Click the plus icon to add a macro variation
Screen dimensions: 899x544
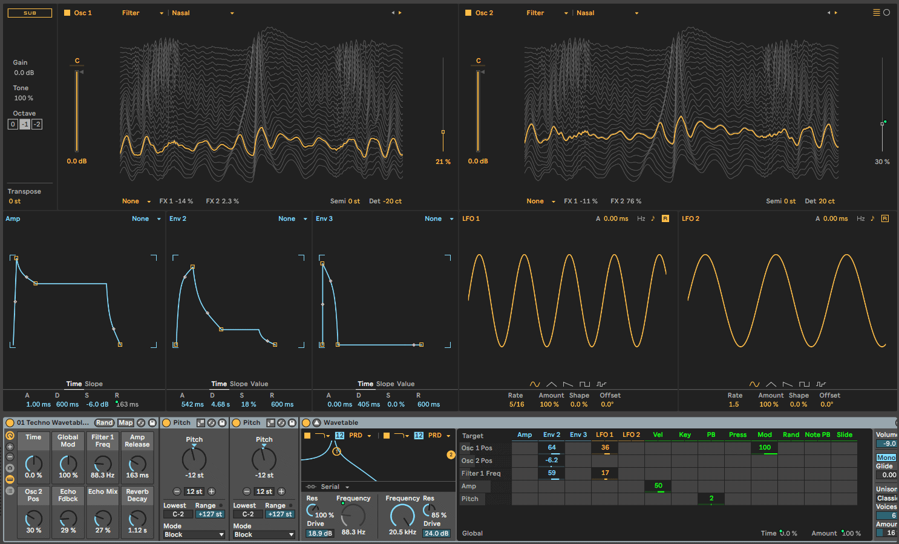9,445
